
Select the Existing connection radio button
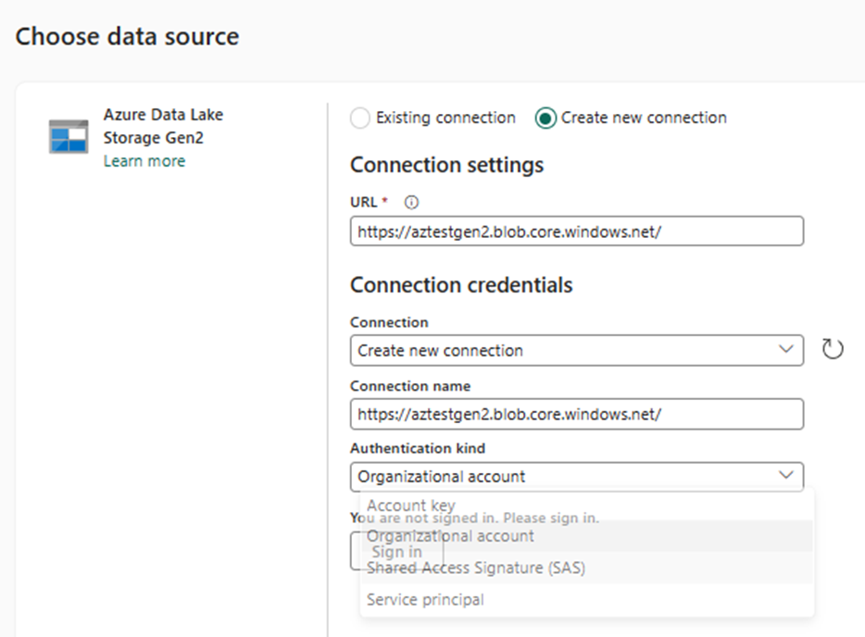[360, 118]
